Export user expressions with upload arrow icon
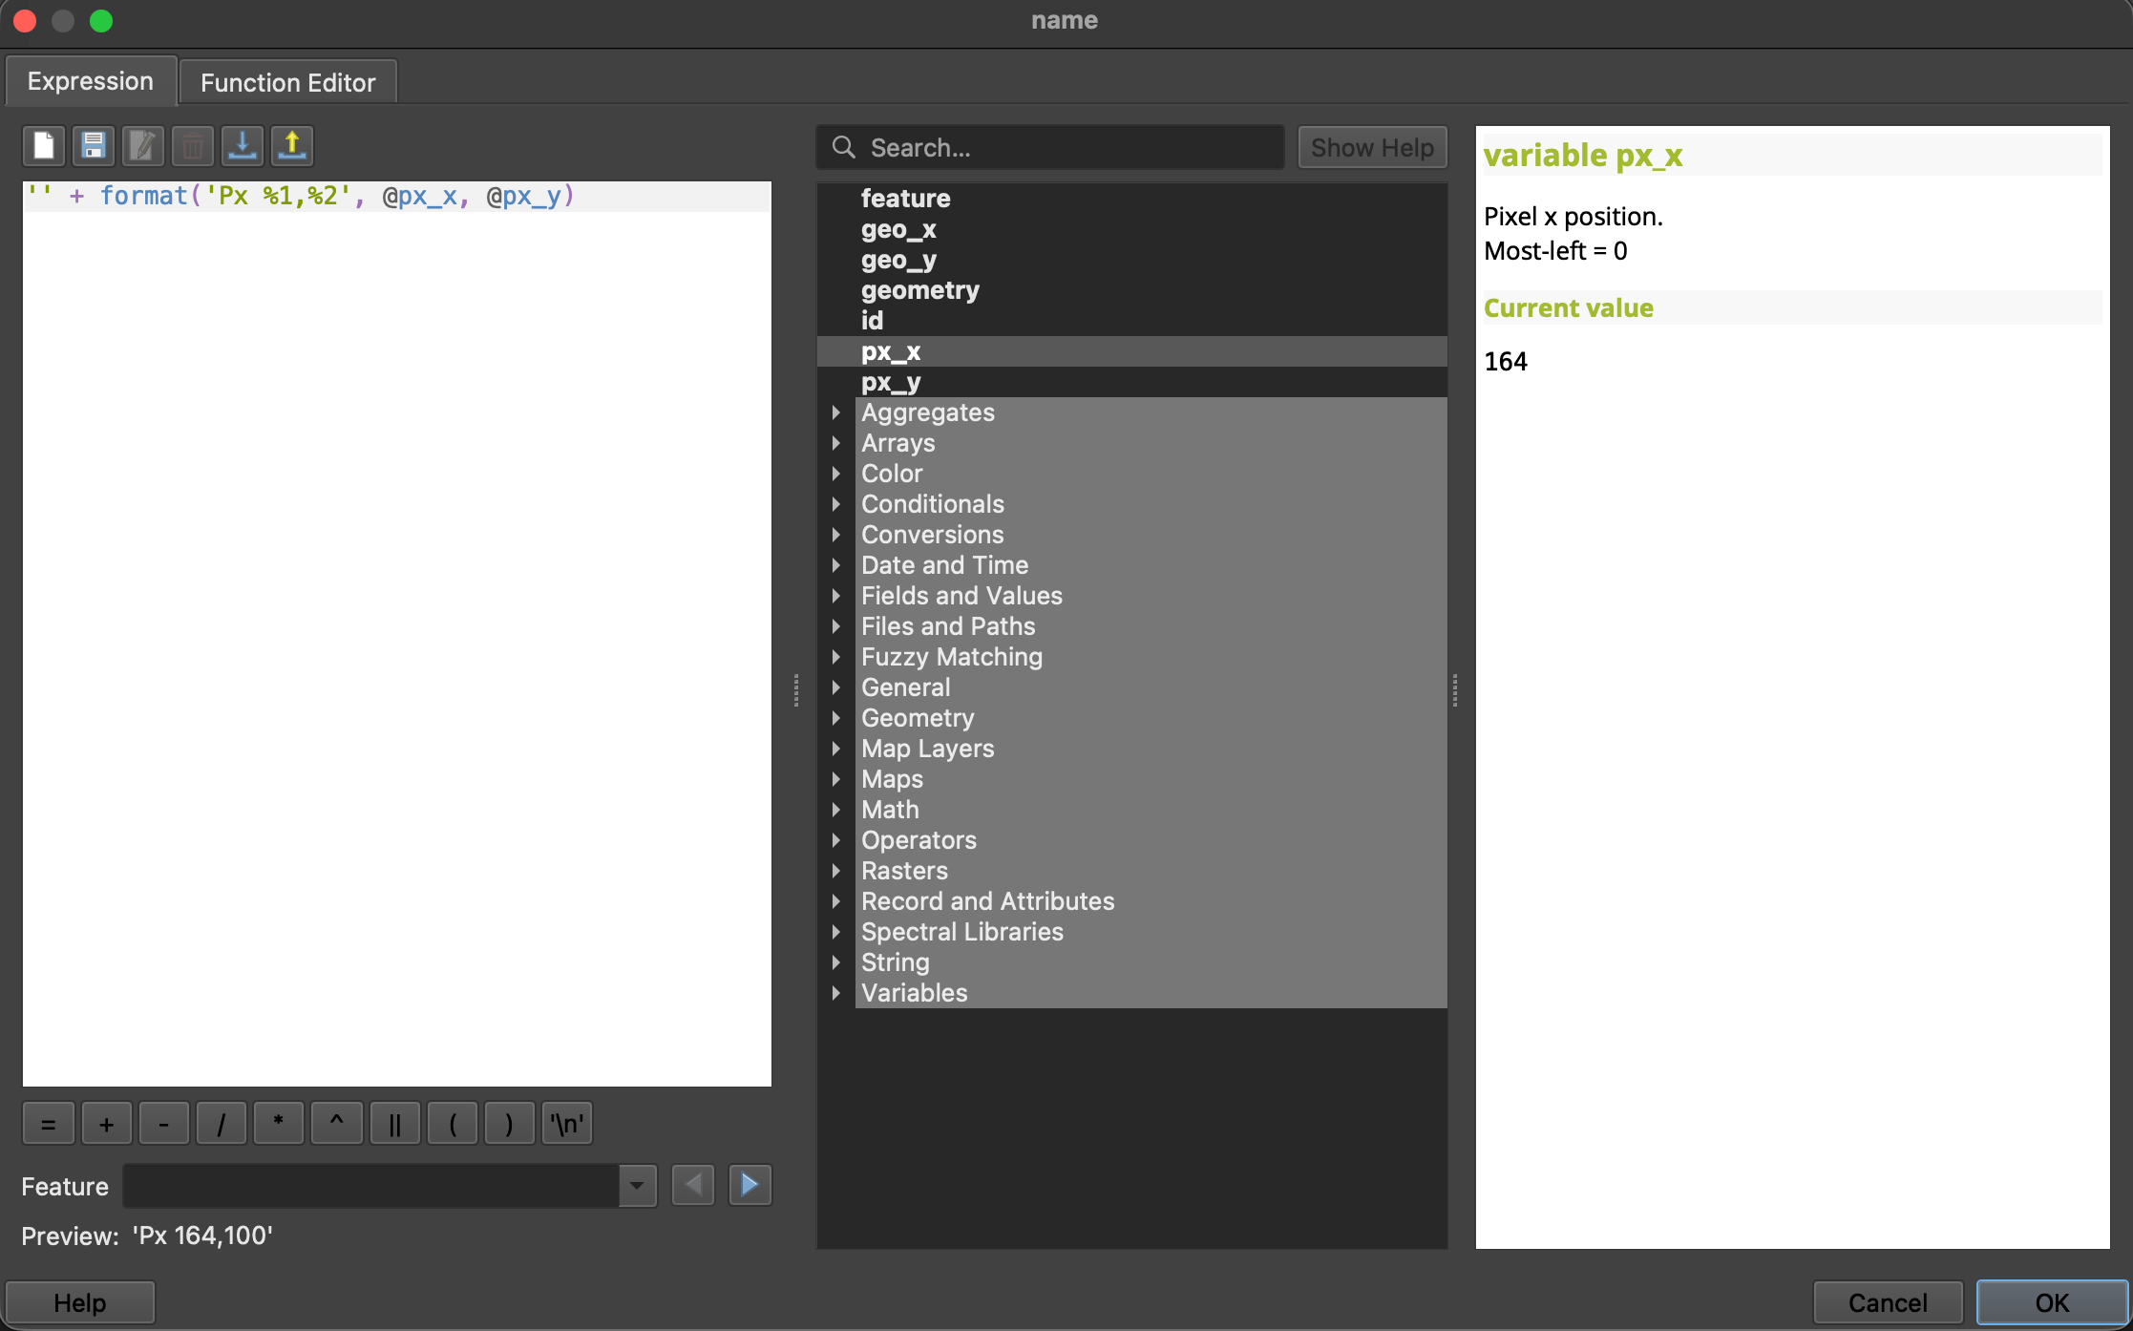 click(x=292, y=146)
